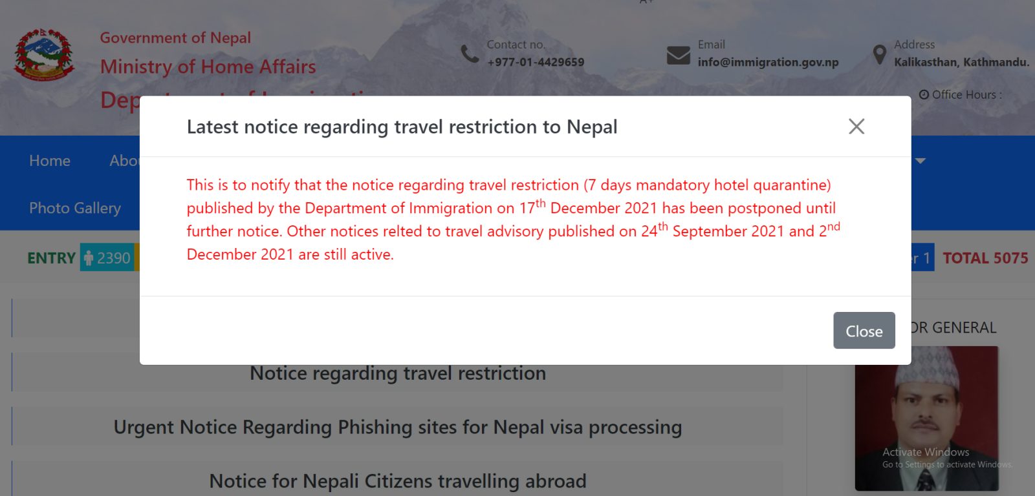1035x496 pixels.
Task: Click the TOTAL 5075 counter
Action: pos(985,258)
